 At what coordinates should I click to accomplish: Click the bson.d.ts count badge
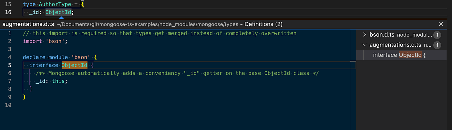point(437,35)
